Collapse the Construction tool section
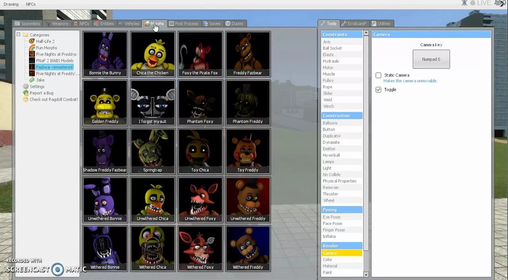Image resolution: width=508 pixels, height=280 pixels. pos(342,116)
